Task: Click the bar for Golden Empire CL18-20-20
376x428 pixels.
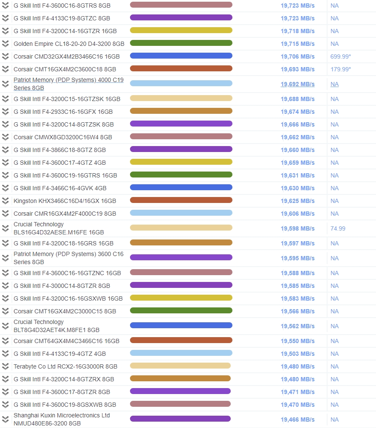Action: 181,43
